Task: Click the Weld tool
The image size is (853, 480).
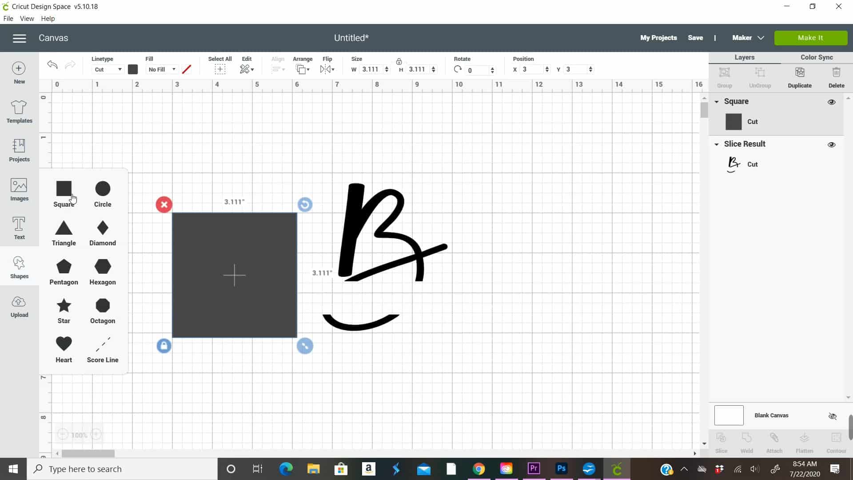Action: point(746,443)
